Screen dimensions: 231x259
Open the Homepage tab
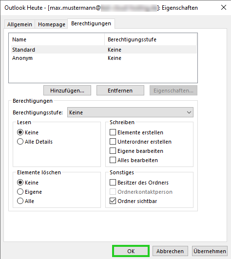pyautogui.click(x=52, y=24)
